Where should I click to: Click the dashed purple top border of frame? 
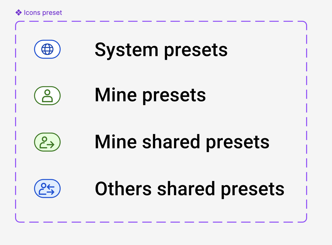161,21
